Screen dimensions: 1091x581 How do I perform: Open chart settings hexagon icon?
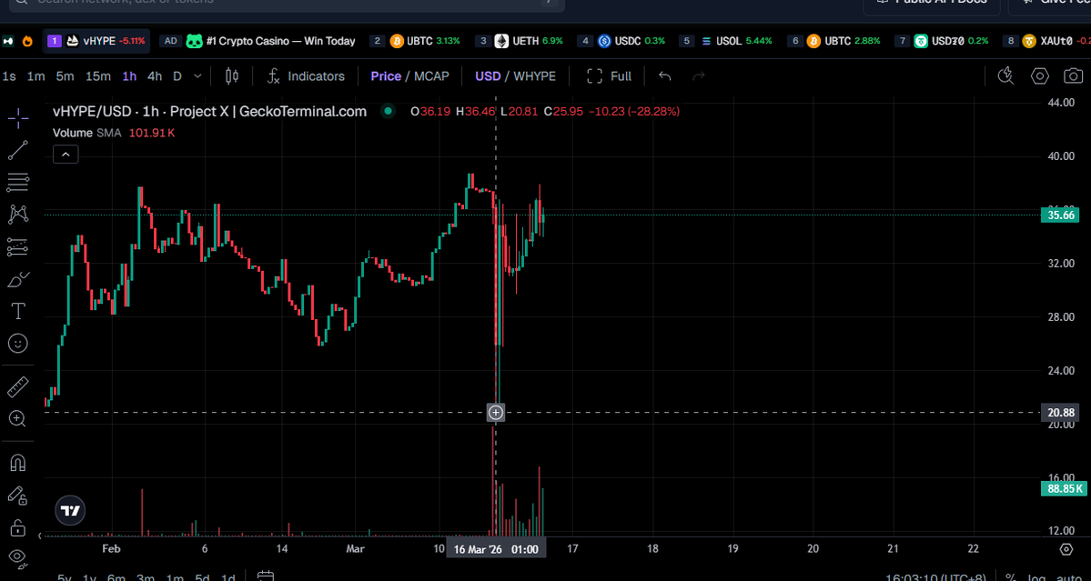[1039, 75]
